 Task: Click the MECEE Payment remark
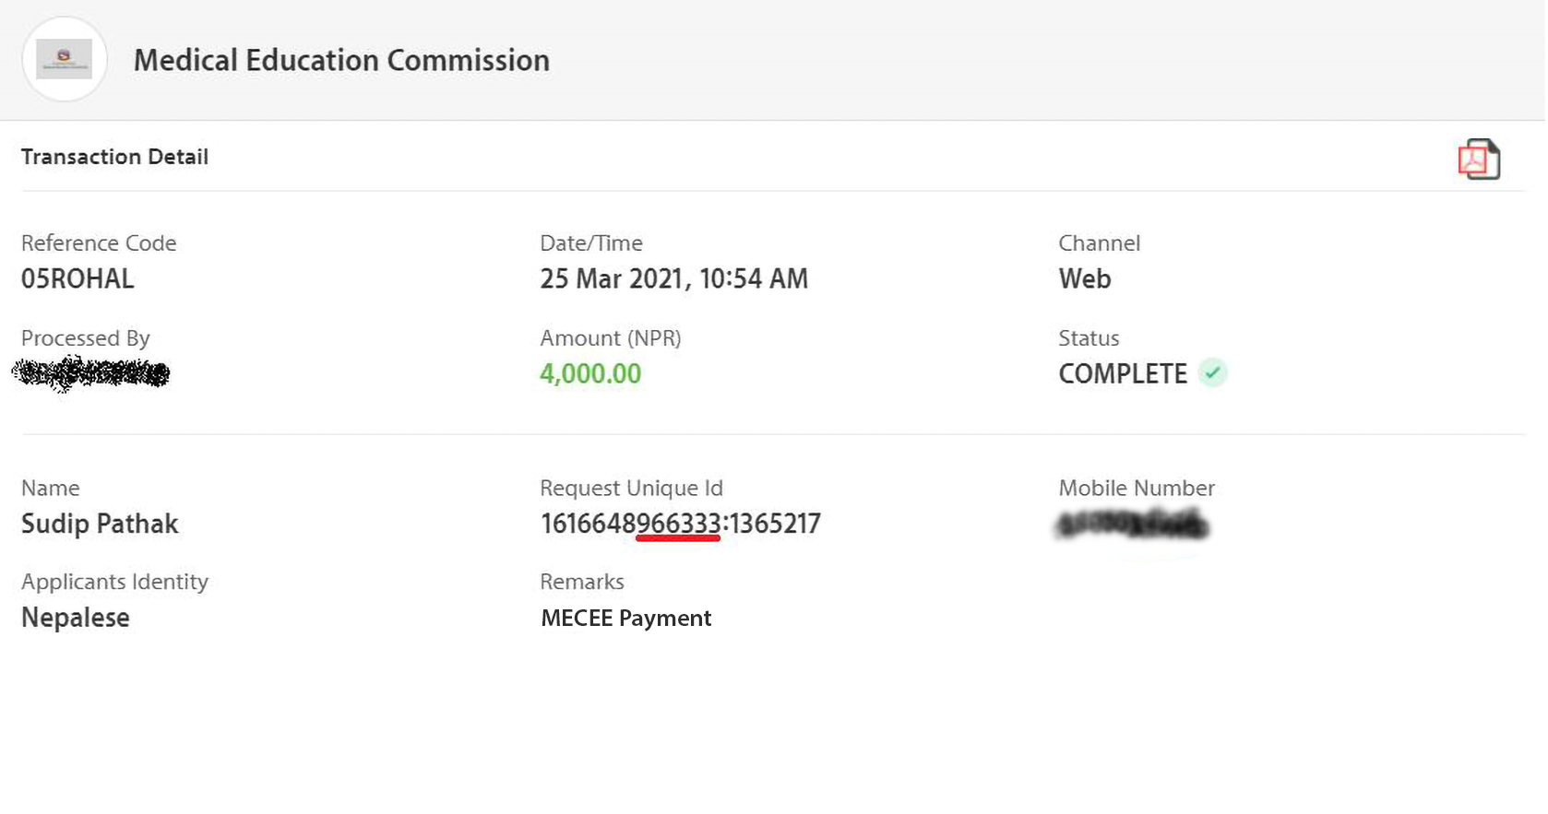point(625,618)
